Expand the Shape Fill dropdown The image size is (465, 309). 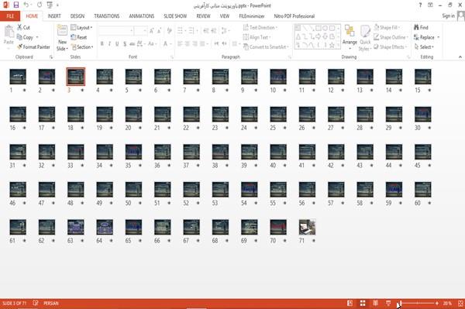tap(387, 28)
